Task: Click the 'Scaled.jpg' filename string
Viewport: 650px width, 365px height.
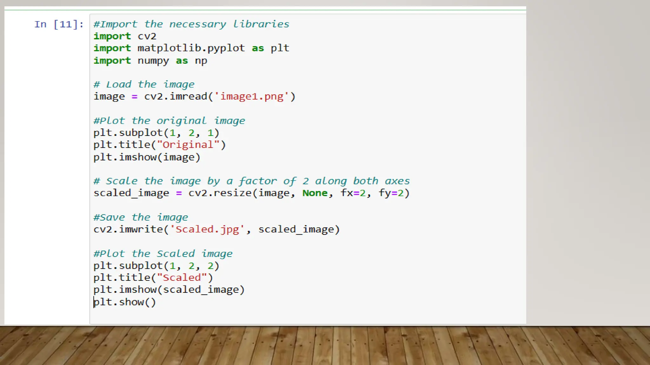Action: [207, 229]
